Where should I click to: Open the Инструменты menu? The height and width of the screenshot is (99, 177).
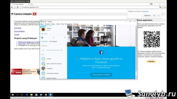tap(69, 24)
